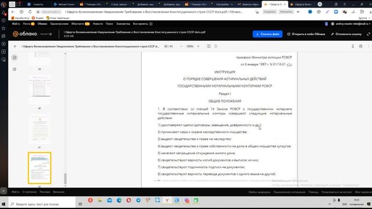This screenshot has width=372, height=209.
Task: Open Авиабилеты bookmark
Action: pyautogui.click(x=20, y=18)
